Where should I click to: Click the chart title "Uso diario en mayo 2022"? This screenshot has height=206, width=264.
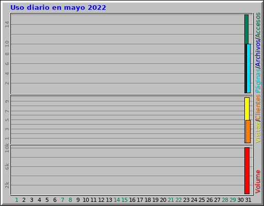58,8
